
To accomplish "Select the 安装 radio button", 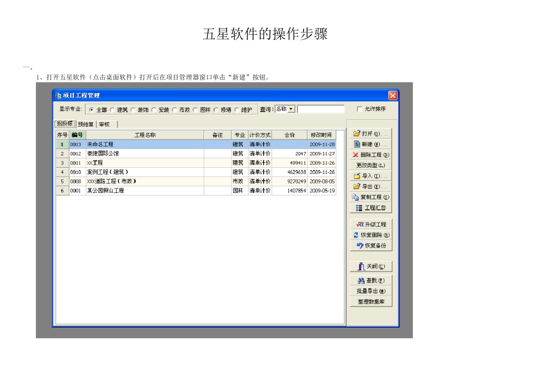I will (154, 109).
